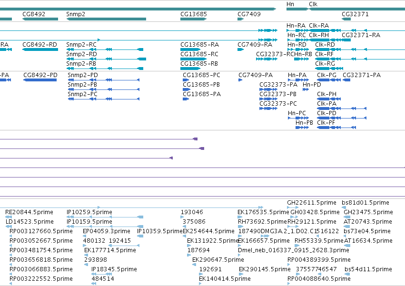Click the CG8492-PD protein label
The height and width of the screenshot is (286, 405).
40,75
